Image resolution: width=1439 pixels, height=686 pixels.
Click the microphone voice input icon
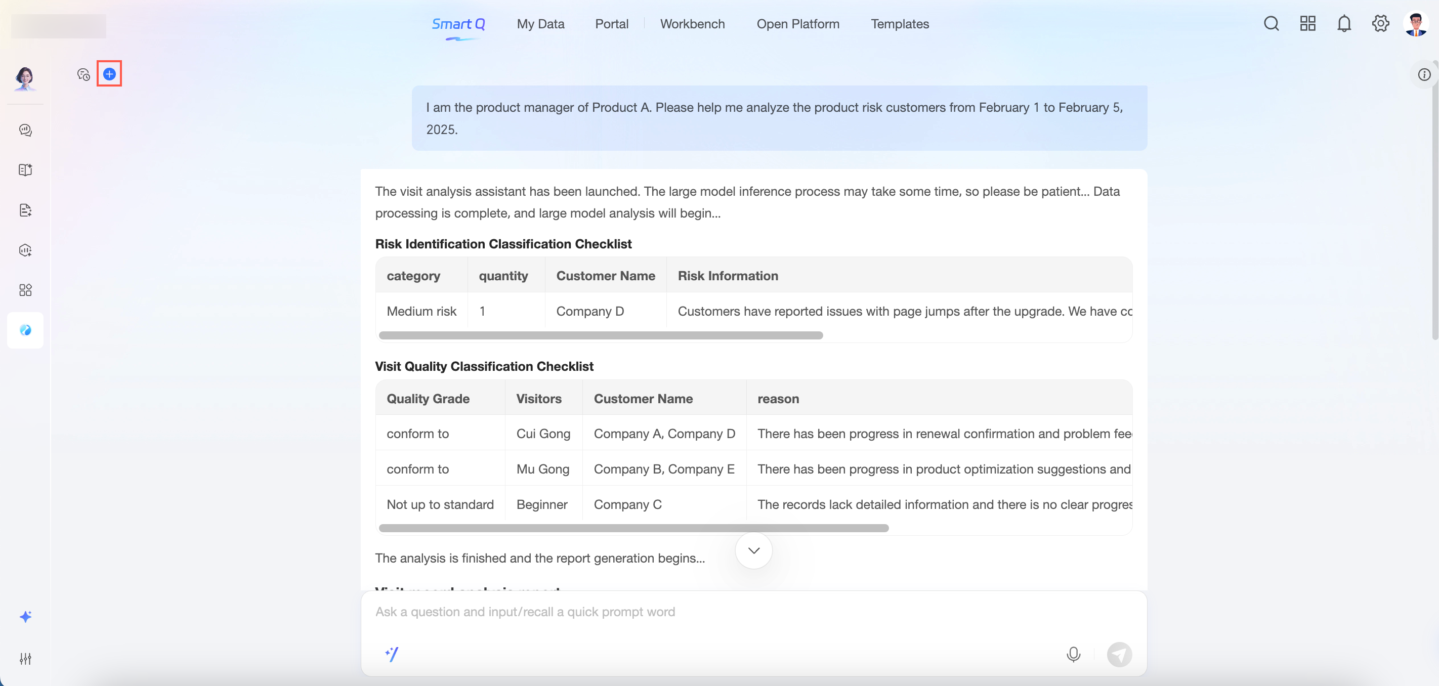tap(1073, 654)
